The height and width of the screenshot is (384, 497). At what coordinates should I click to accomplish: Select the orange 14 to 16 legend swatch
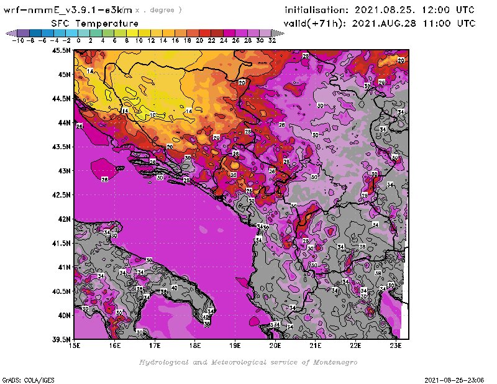(168, 33)
